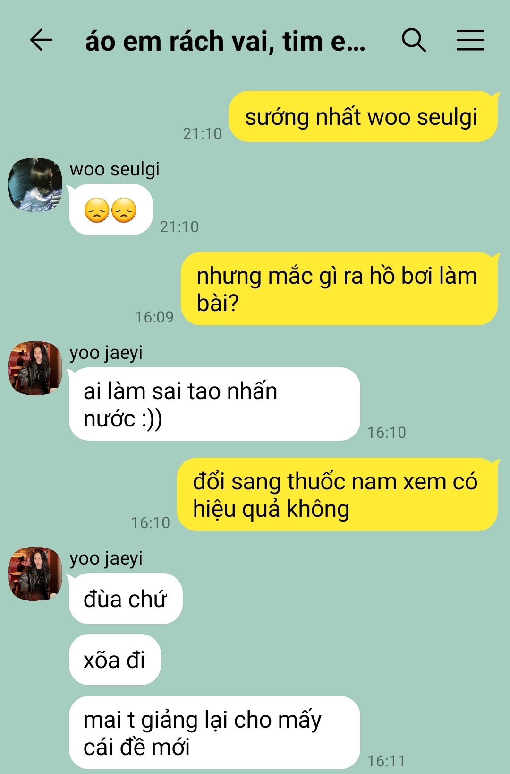Open yoo jaeyi's avatar next to 'đùa chứ'
The height and width of the screenshot is (774, 510).
coord(35,574)
